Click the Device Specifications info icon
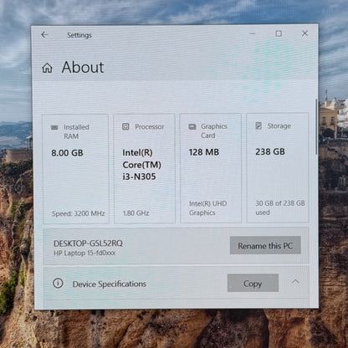 click(58, 284)
